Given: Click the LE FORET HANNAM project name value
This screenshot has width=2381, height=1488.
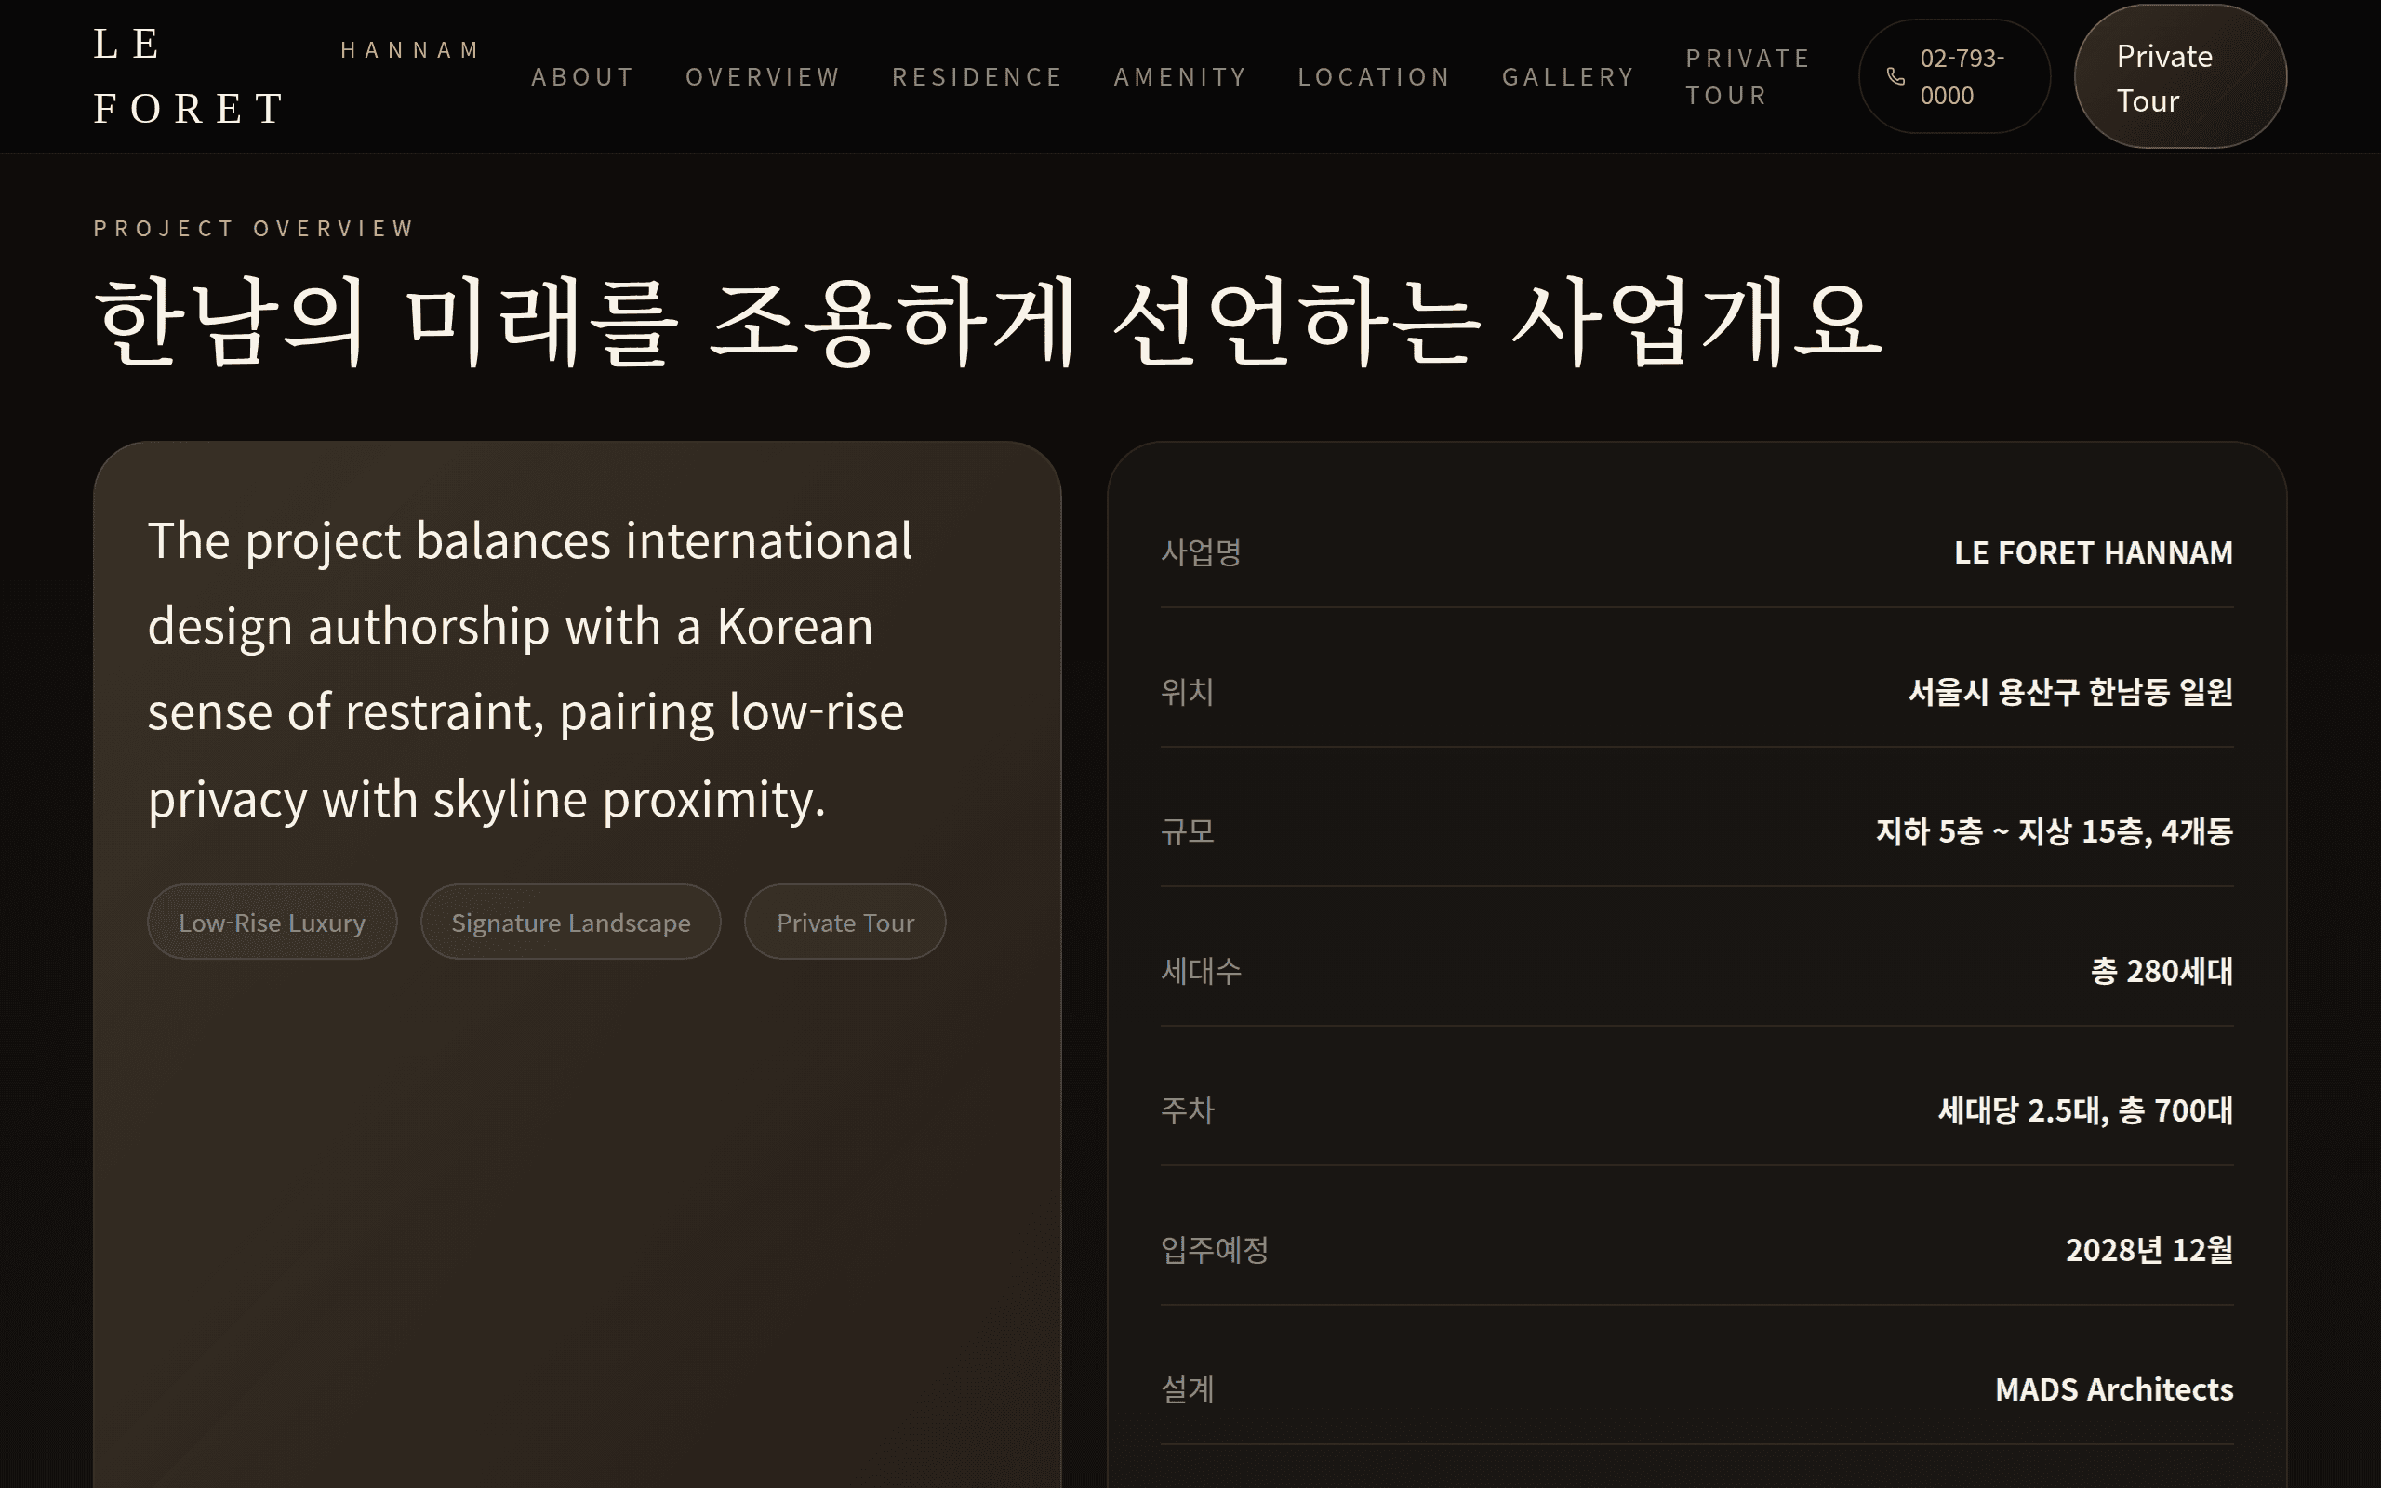Looking at the screenshot, I should [x=2093, y=553].
